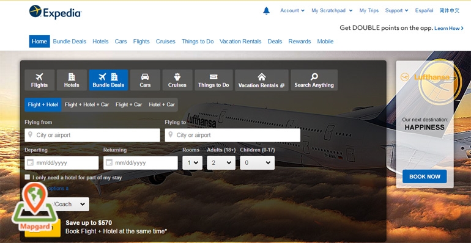Open the Vacation Rentals search tab
This screenshot has height=243, width=471.
pos(262,80)
